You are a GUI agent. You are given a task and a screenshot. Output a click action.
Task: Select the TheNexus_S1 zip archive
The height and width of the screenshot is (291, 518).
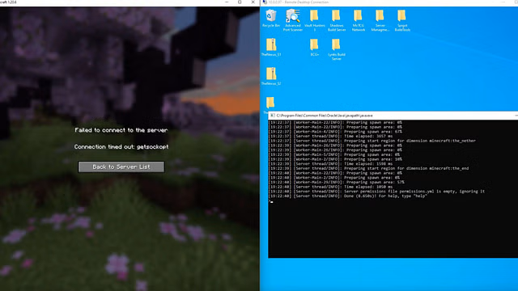click(271, 48)
